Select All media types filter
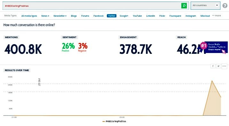The height and width of the screenshot is (126, 229). (x=29, y=16)
